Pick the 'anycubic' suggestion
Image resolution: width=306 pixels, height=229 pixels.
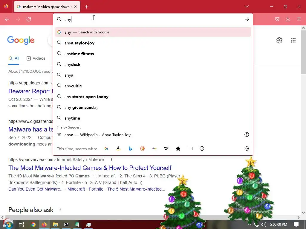[x=153, y=86]
